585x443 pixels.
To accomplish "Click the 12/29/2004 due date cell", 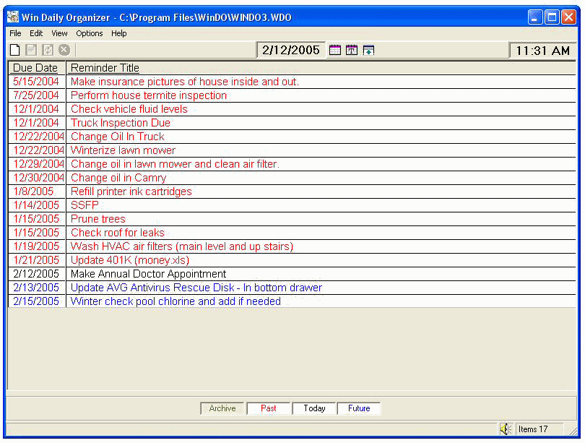I will pyautogui.click(x=38, y=164).
